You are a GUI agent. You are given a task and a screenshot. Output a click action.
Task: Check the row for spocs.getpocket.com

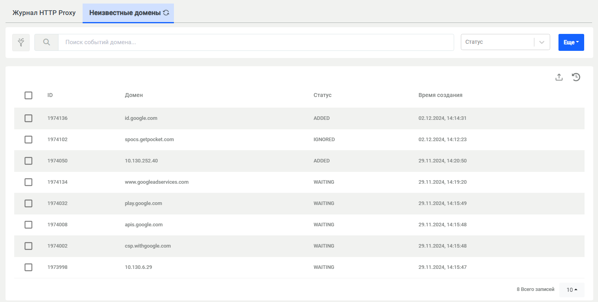(x=28, y=140)
